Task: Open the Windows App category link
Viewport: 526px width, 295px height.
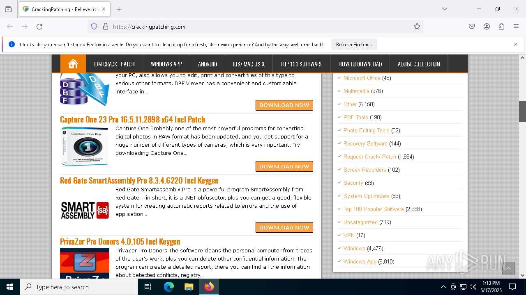Action: coord(360,261)
